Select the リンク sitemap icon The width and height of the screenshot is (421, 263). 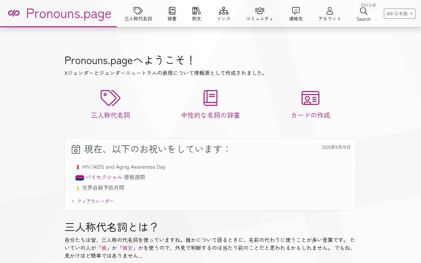(224, 11)
